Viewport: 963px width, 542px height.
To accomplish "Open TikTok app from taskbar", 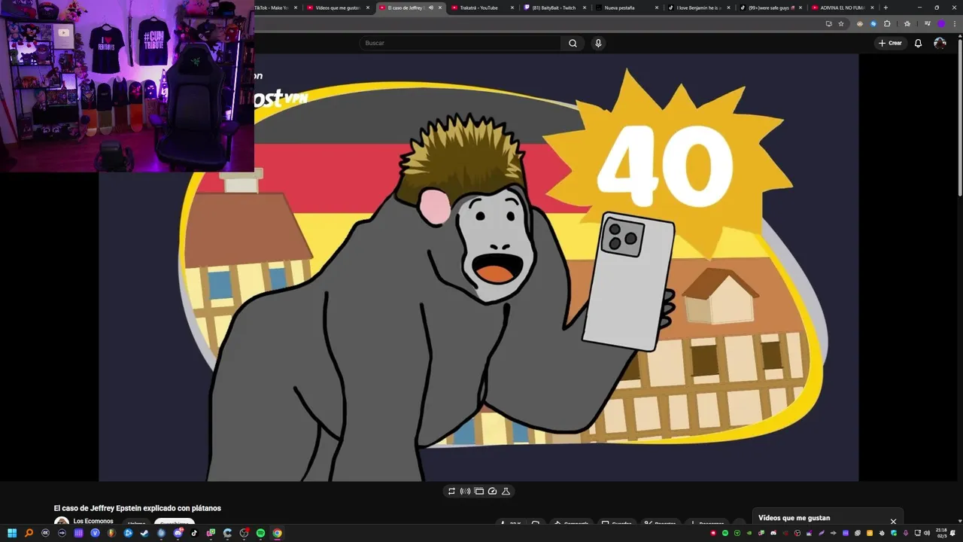I will point(194,533).
